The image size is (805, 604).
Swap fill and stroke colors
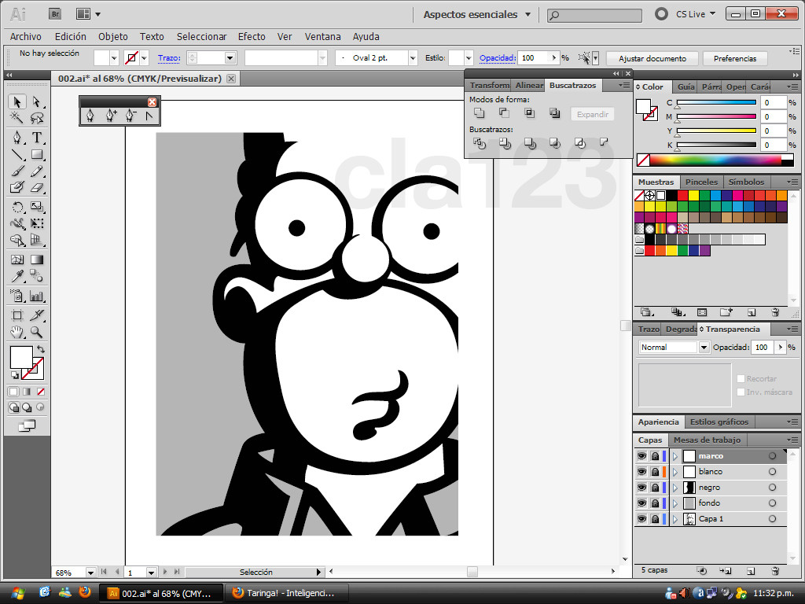pyautogui.click(x=41, y=349)
